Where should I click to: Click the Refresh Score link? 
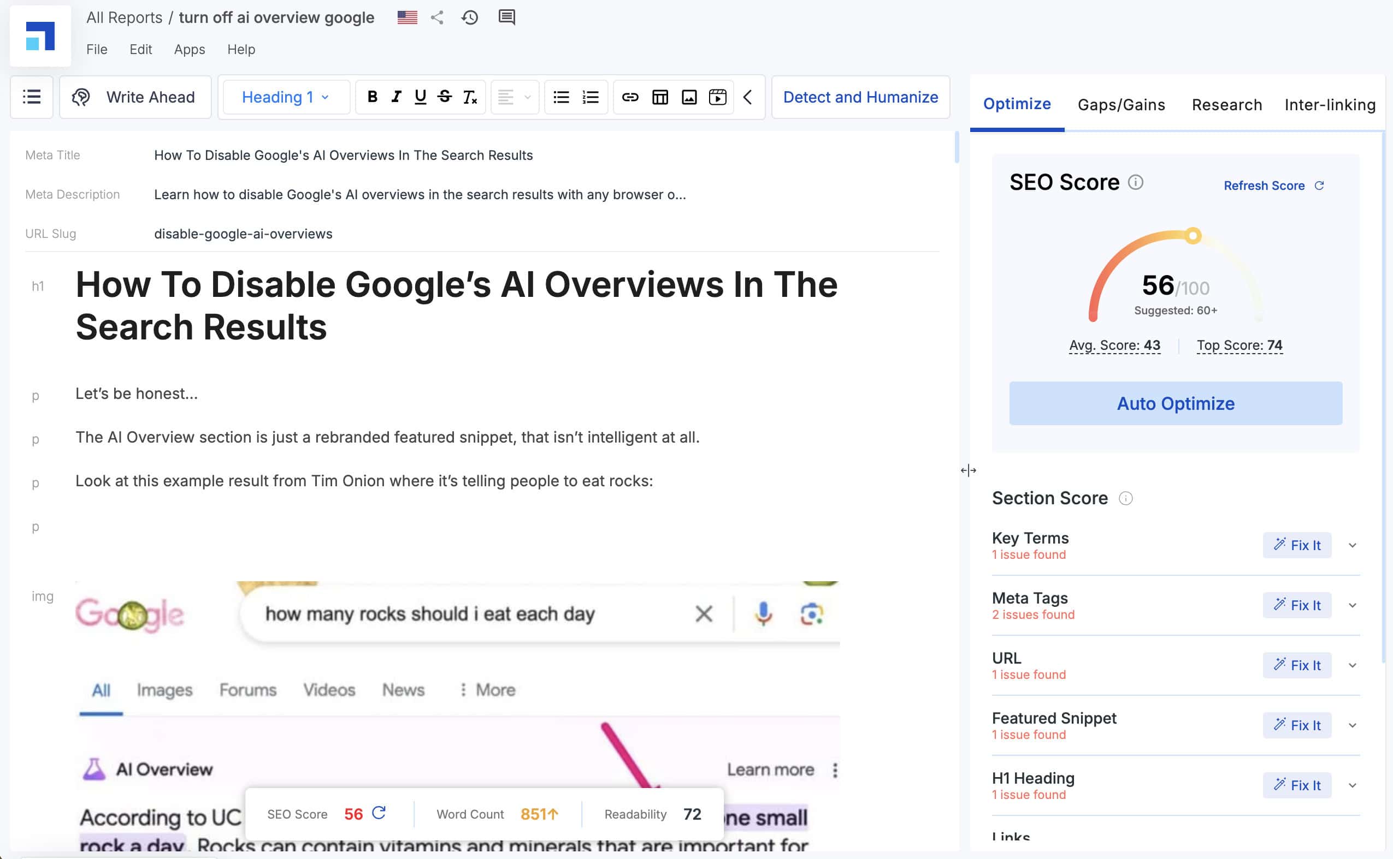pyautogui.click(x=1273, y=186)
